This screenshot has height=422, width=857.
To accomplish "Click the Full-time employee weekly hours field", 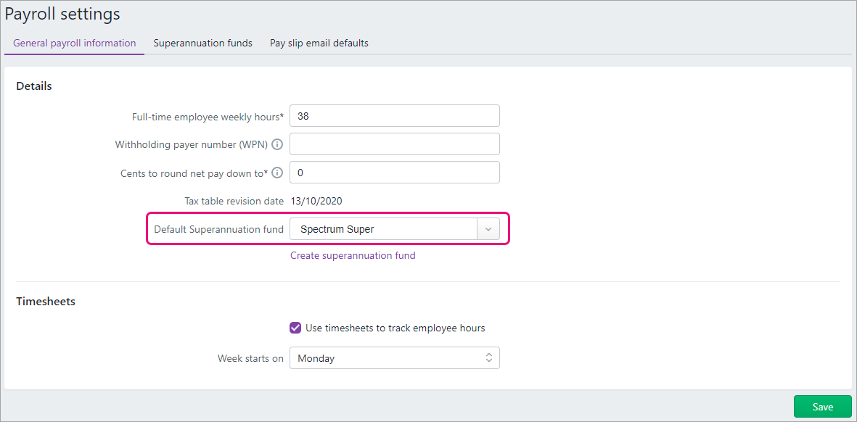I will (394, 115).
